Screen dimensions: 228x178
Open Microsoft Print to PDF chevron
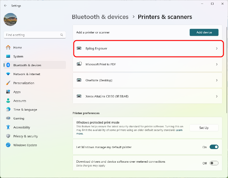(217, 64)
